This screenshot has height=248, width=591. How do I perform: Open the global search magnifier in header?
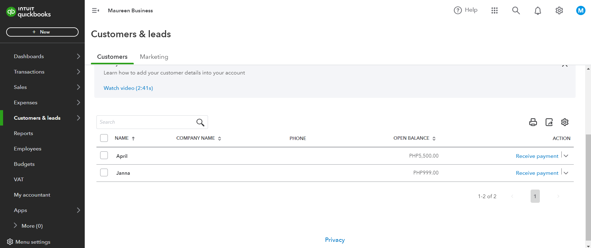tap(516, 11)
